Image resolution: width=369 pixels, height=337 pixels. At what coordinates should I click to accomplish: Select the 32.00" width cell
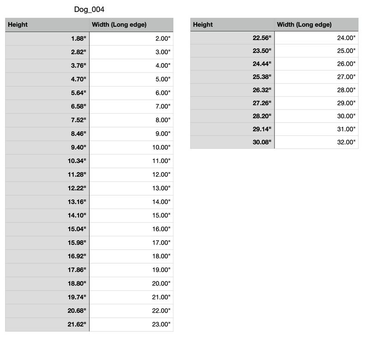pyautogui.click(x=316, y=142)
